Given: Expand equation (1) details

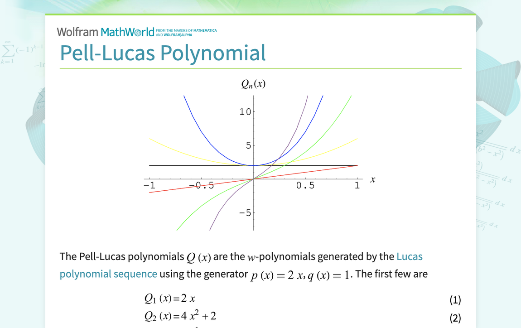Looking at the screenshot, I should (455, 299).
